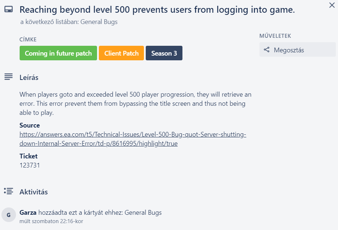
Task: Click General Bugs in the activity entry
Action: (x=143, y=213)
